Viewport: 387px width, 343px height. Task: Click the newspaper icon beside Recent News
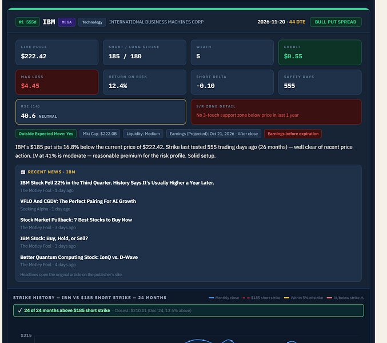point(23,172)
